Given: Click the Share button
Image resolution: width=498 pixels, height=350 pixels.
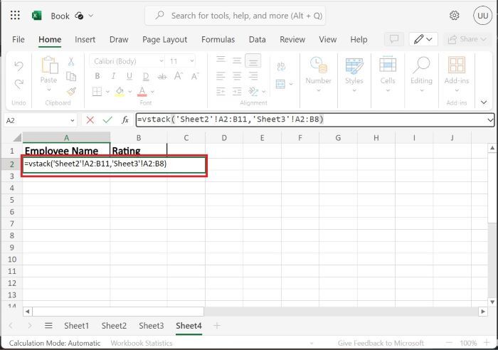Looking at the screenshot, I should click(x=467, y=39).
